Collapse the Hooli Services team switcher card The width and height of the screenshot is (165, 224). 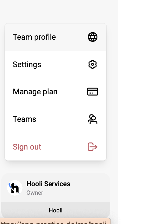point(56,188)
